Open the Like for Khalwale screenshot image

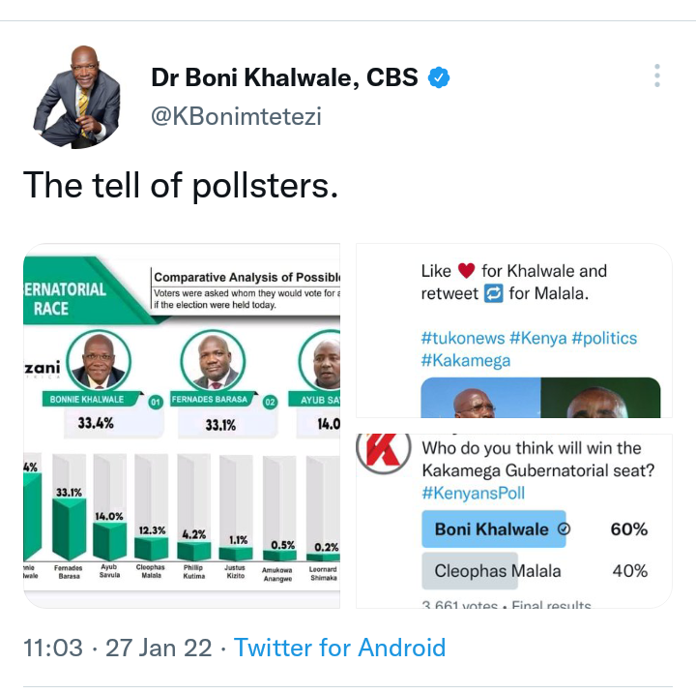click(x=514, y=331)
